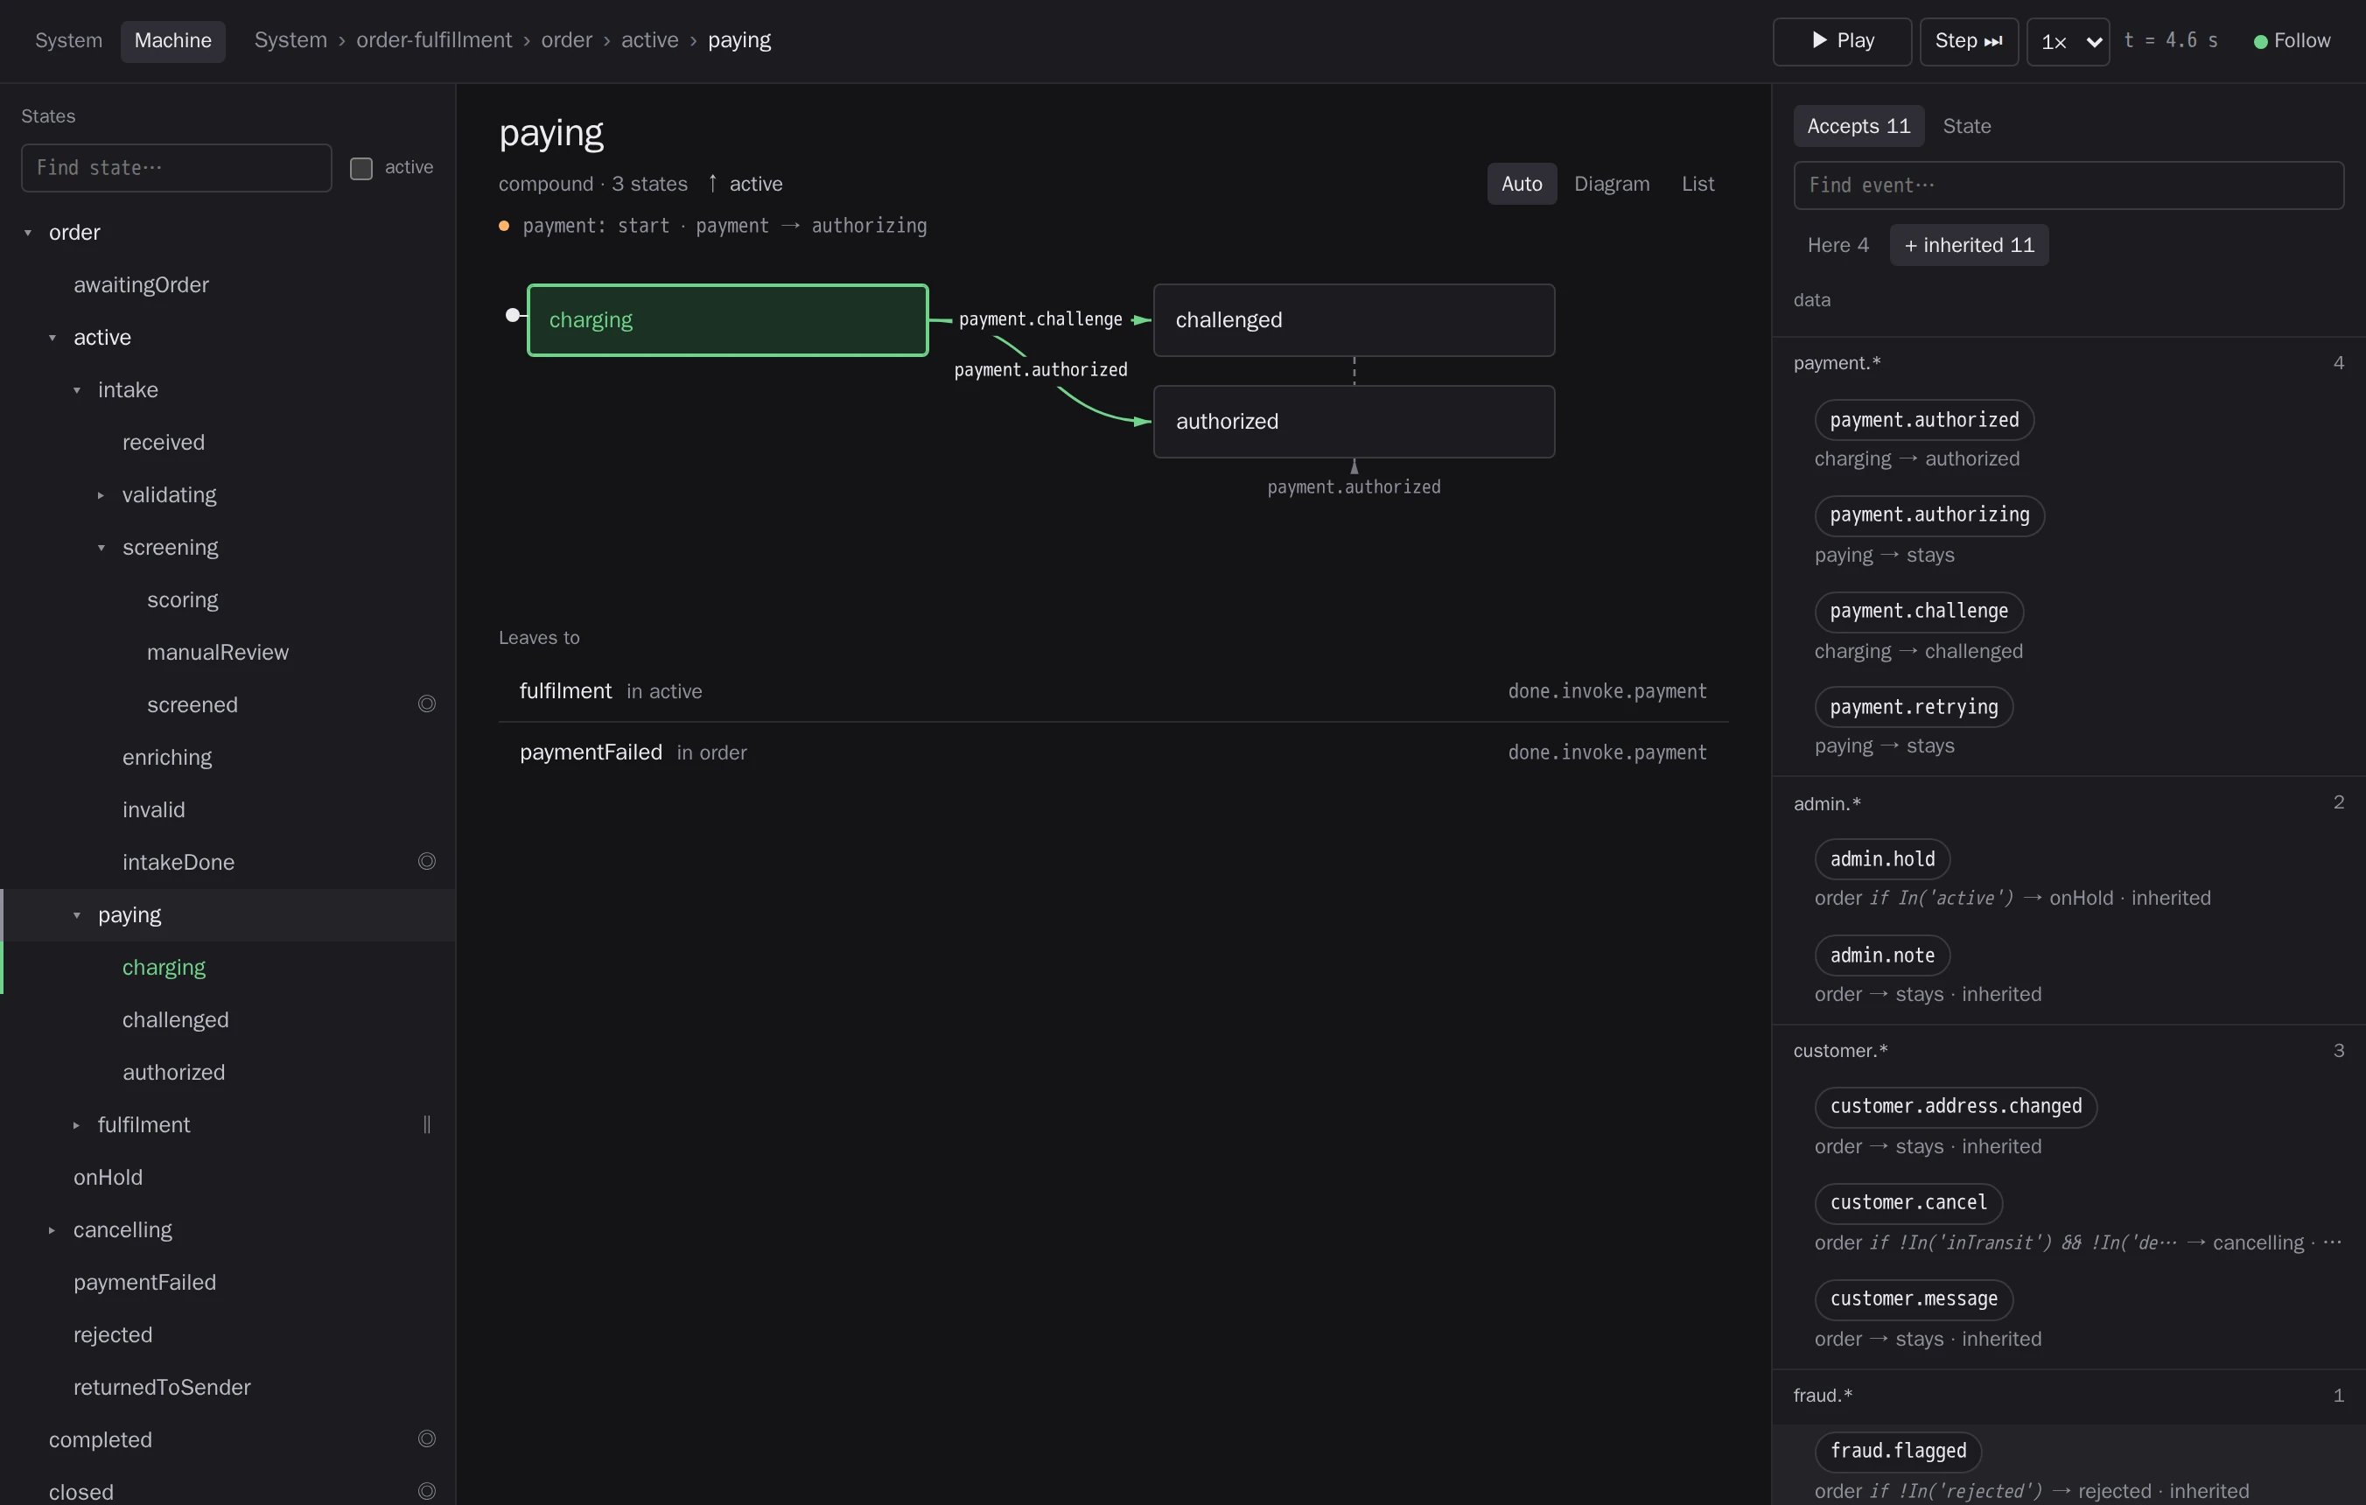Focus the Find event search field

[x=2068, y=185]
